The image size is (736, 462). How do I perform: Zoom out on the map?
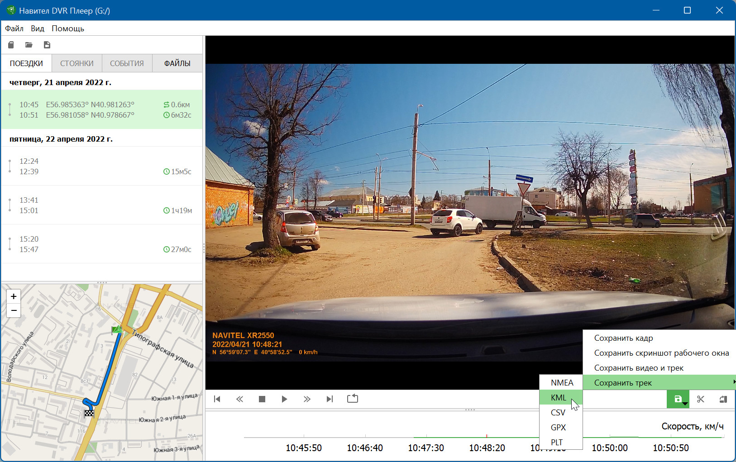point(14,310)
